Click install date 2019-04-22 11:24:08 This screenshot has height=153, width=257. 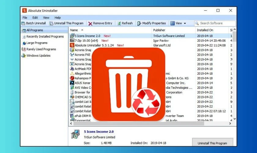211,45
